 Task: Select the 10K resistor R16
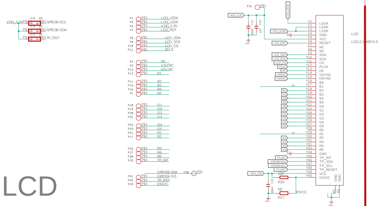click(284, 177)
